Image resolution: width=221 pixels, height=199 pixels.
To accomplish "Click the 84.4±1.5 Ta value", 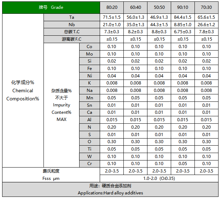I will (x=183, y=17).
